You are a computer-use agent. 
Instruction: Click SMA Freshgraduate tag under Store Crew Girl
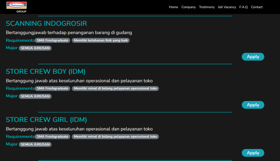coord(52,136)
